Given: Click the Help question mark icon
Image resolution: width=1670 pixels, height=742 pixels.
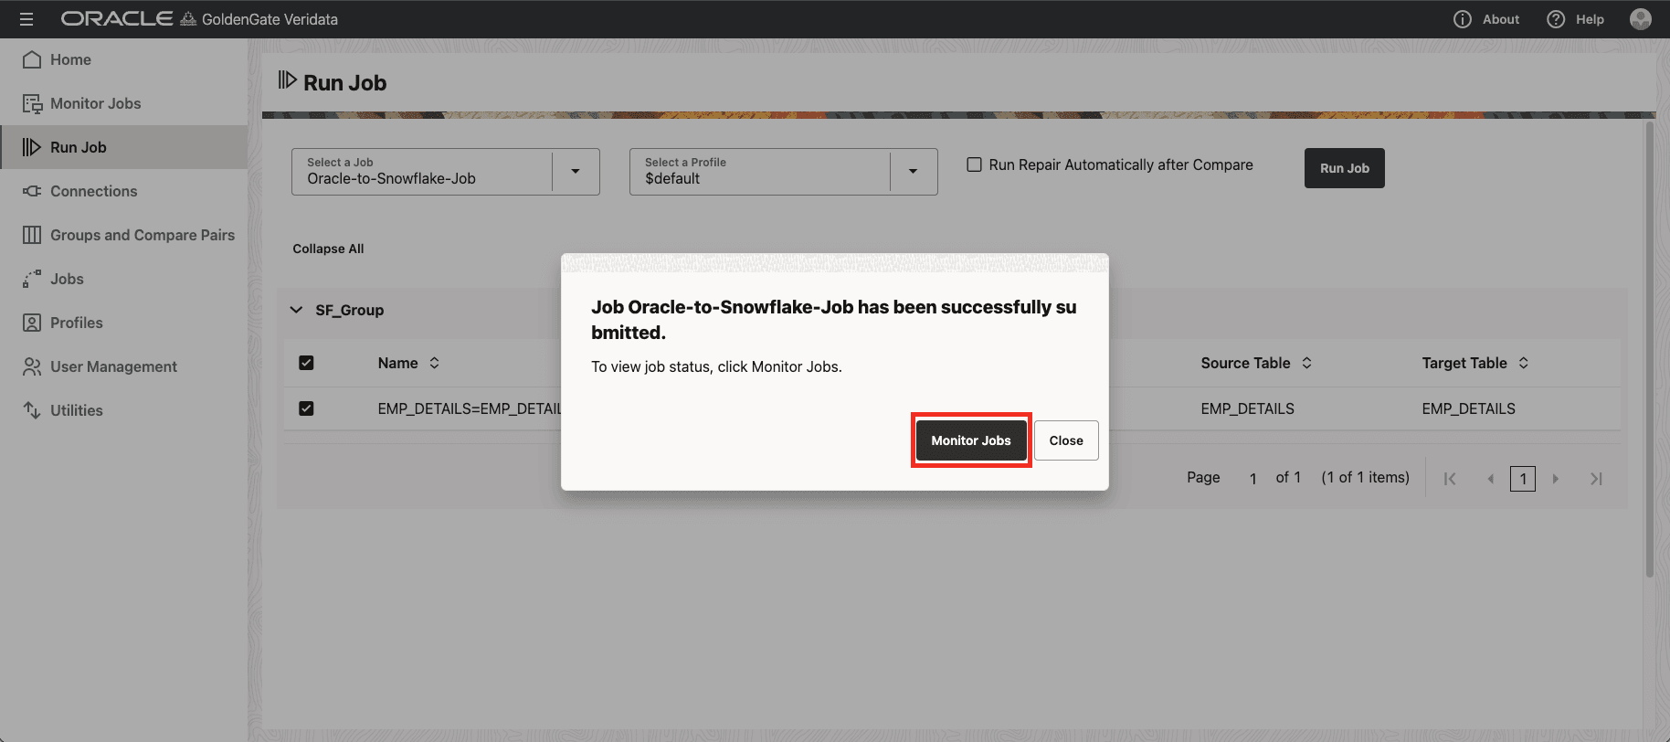Looking at the screenshot, I should coord(1556,19).
